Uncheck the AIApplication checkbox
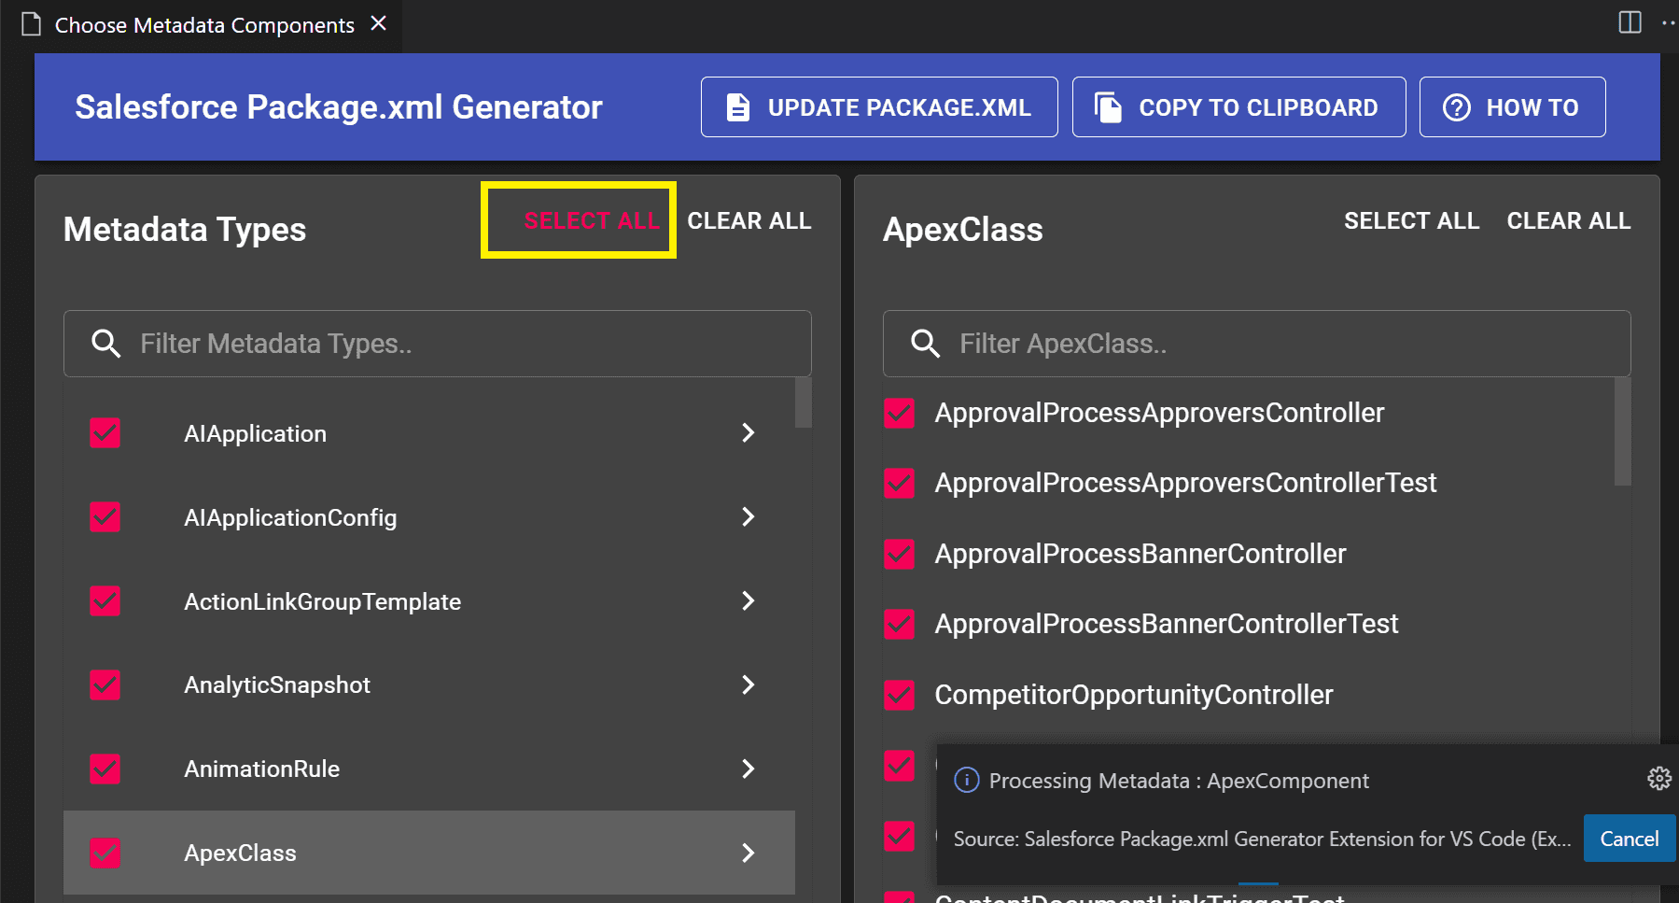Image resolution: width=1679 pixels, height=903 pixels. point(105,433)
